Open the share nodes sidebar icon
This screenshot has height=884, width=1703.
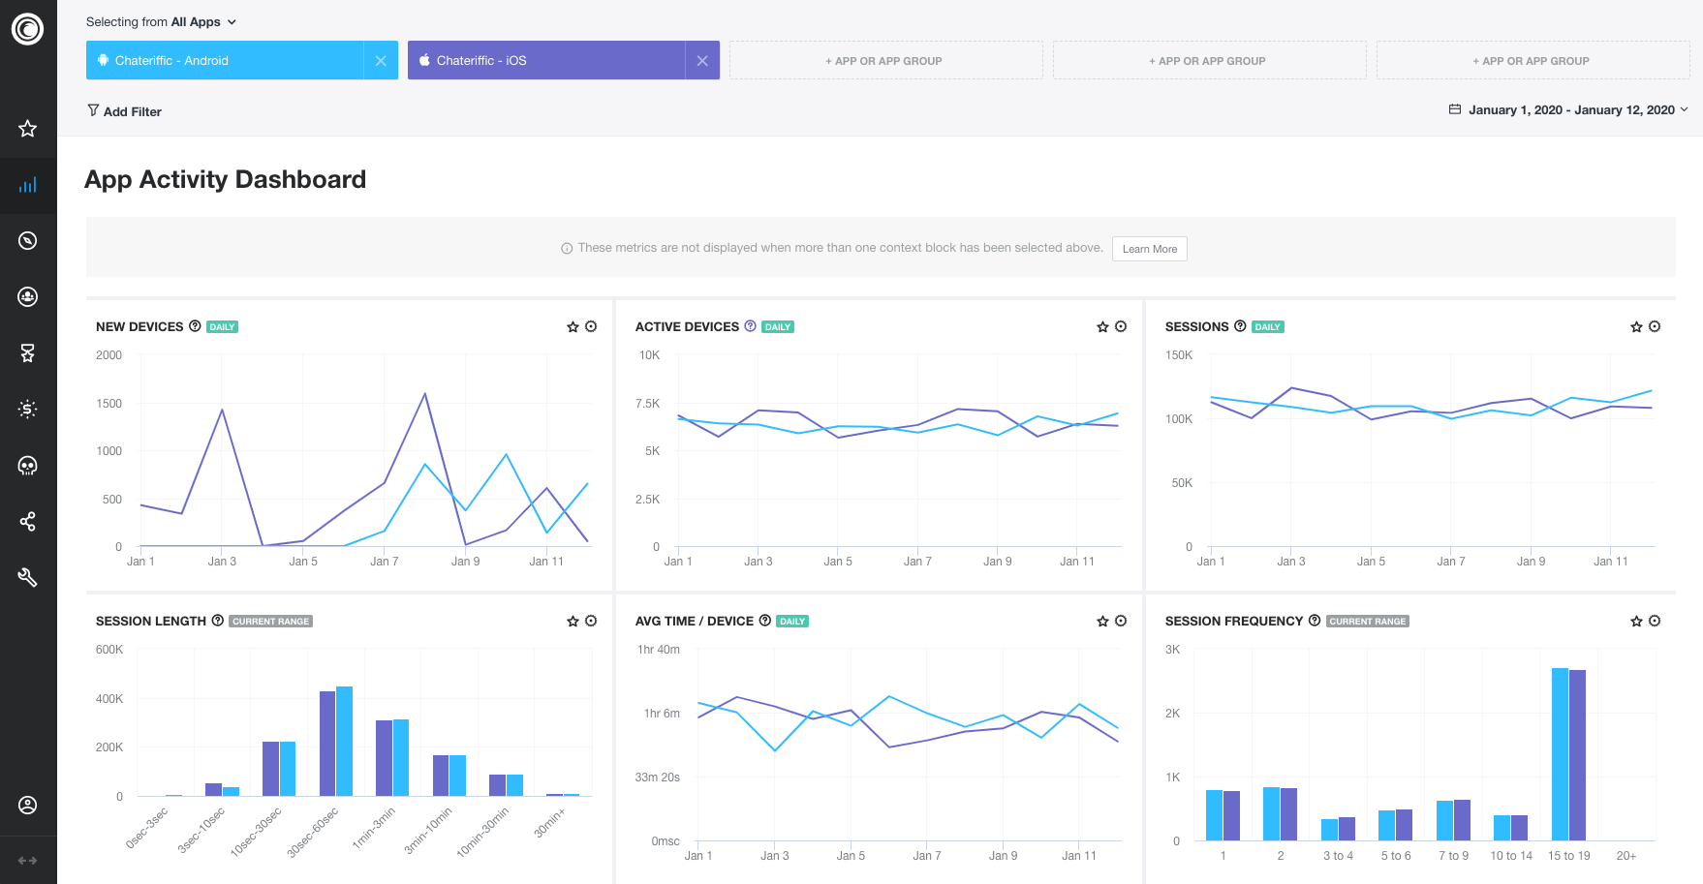27,522
